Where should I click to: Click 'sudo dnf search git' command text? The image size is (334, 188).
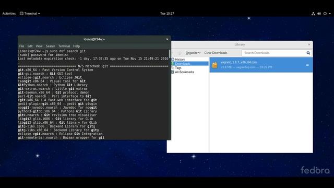pos(68,51)
